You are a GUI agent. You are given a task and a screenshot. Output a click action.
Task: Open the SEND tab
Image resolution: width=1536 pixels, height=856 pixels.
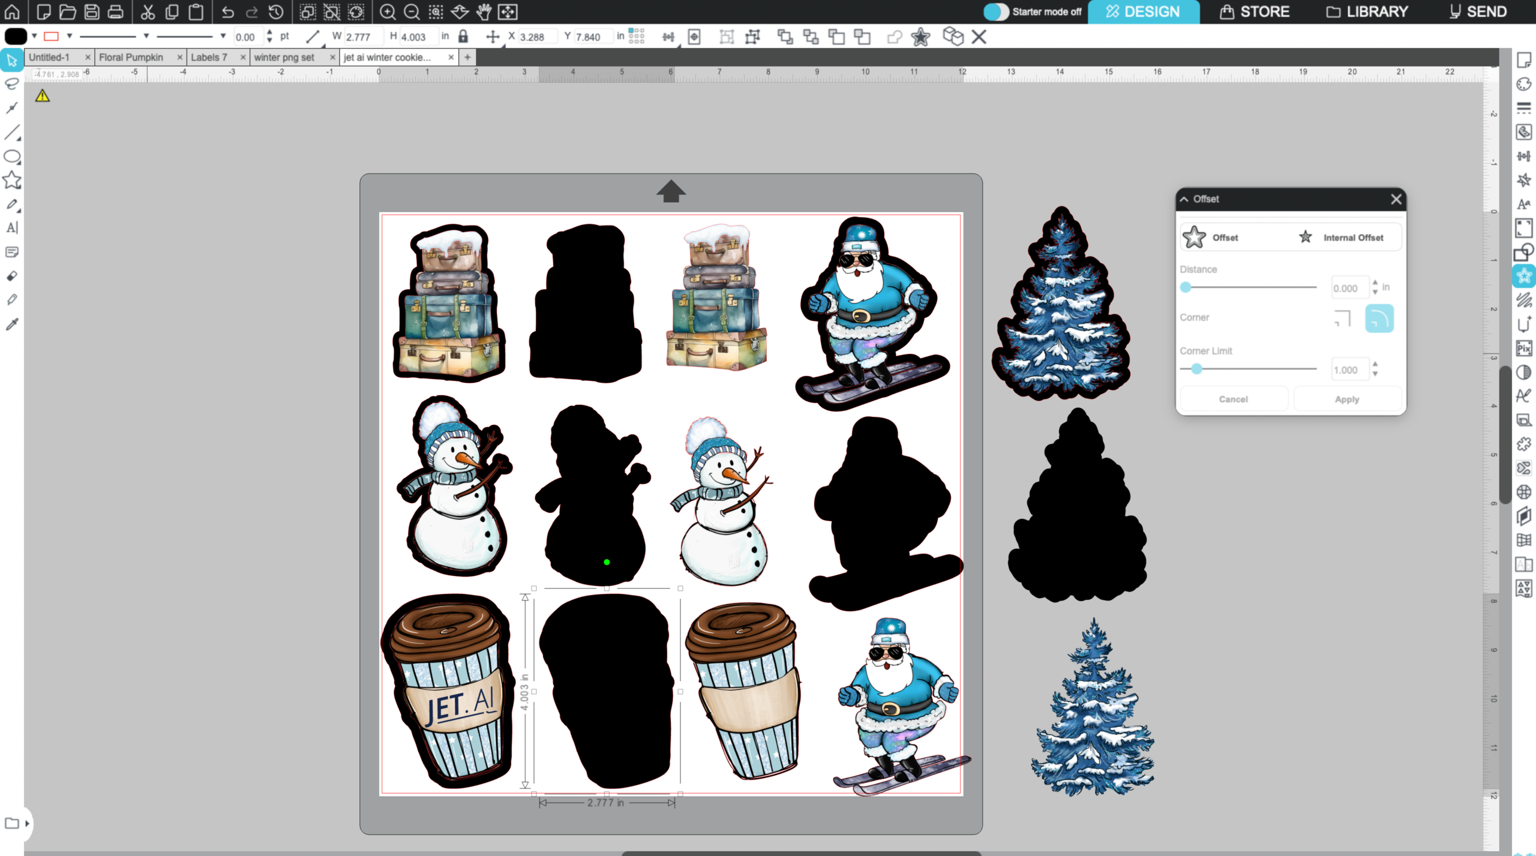1478,11
